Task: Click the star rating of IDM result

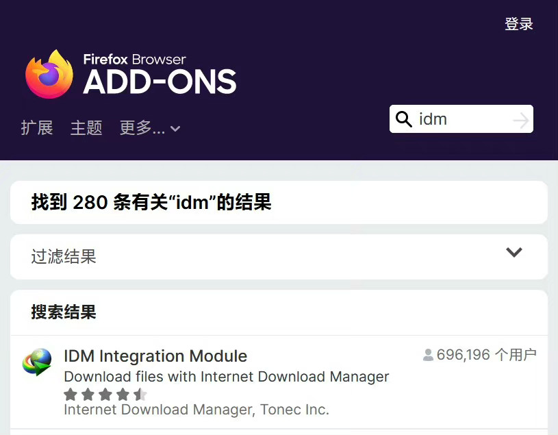Action: point(105,395)
